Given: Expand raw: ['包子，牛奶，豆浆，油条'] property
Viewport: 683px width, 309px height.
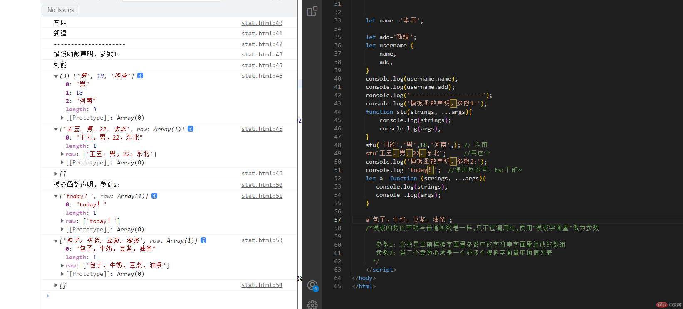Looking at the screenshot, I should (x=62, y=265).
